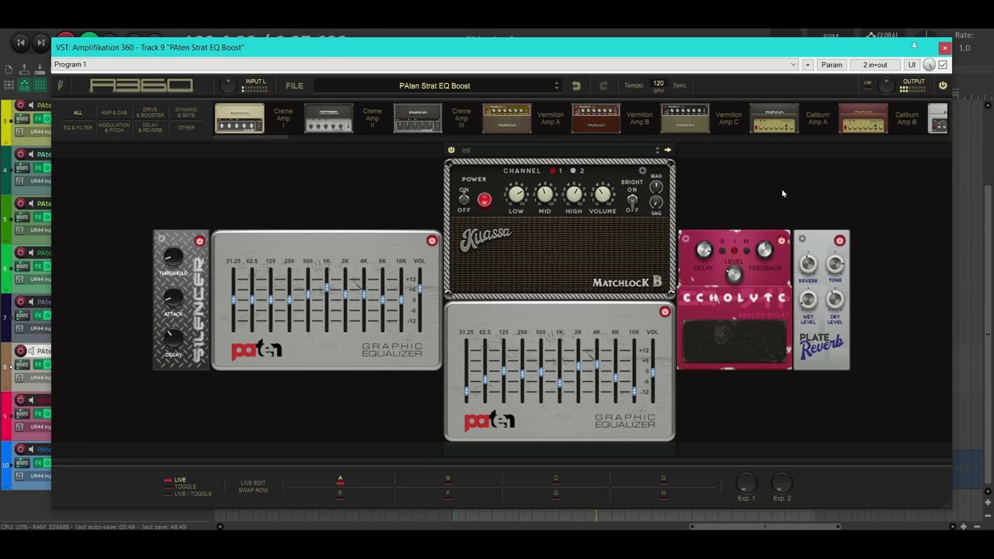Toggle power on the left graphic equalizer
The image size is (994, 559).
click(432, 241)
